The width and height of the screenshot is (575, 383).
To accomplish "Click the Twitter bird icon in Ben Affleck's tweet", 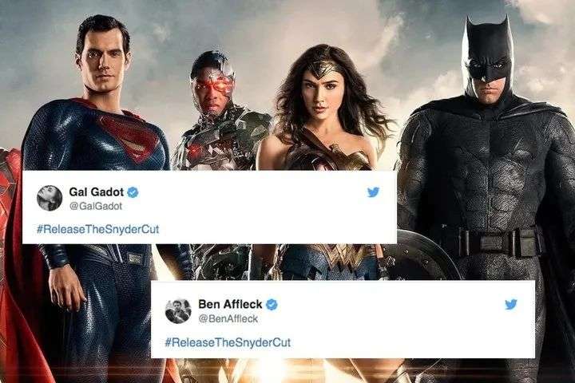I will pos(511,304).
